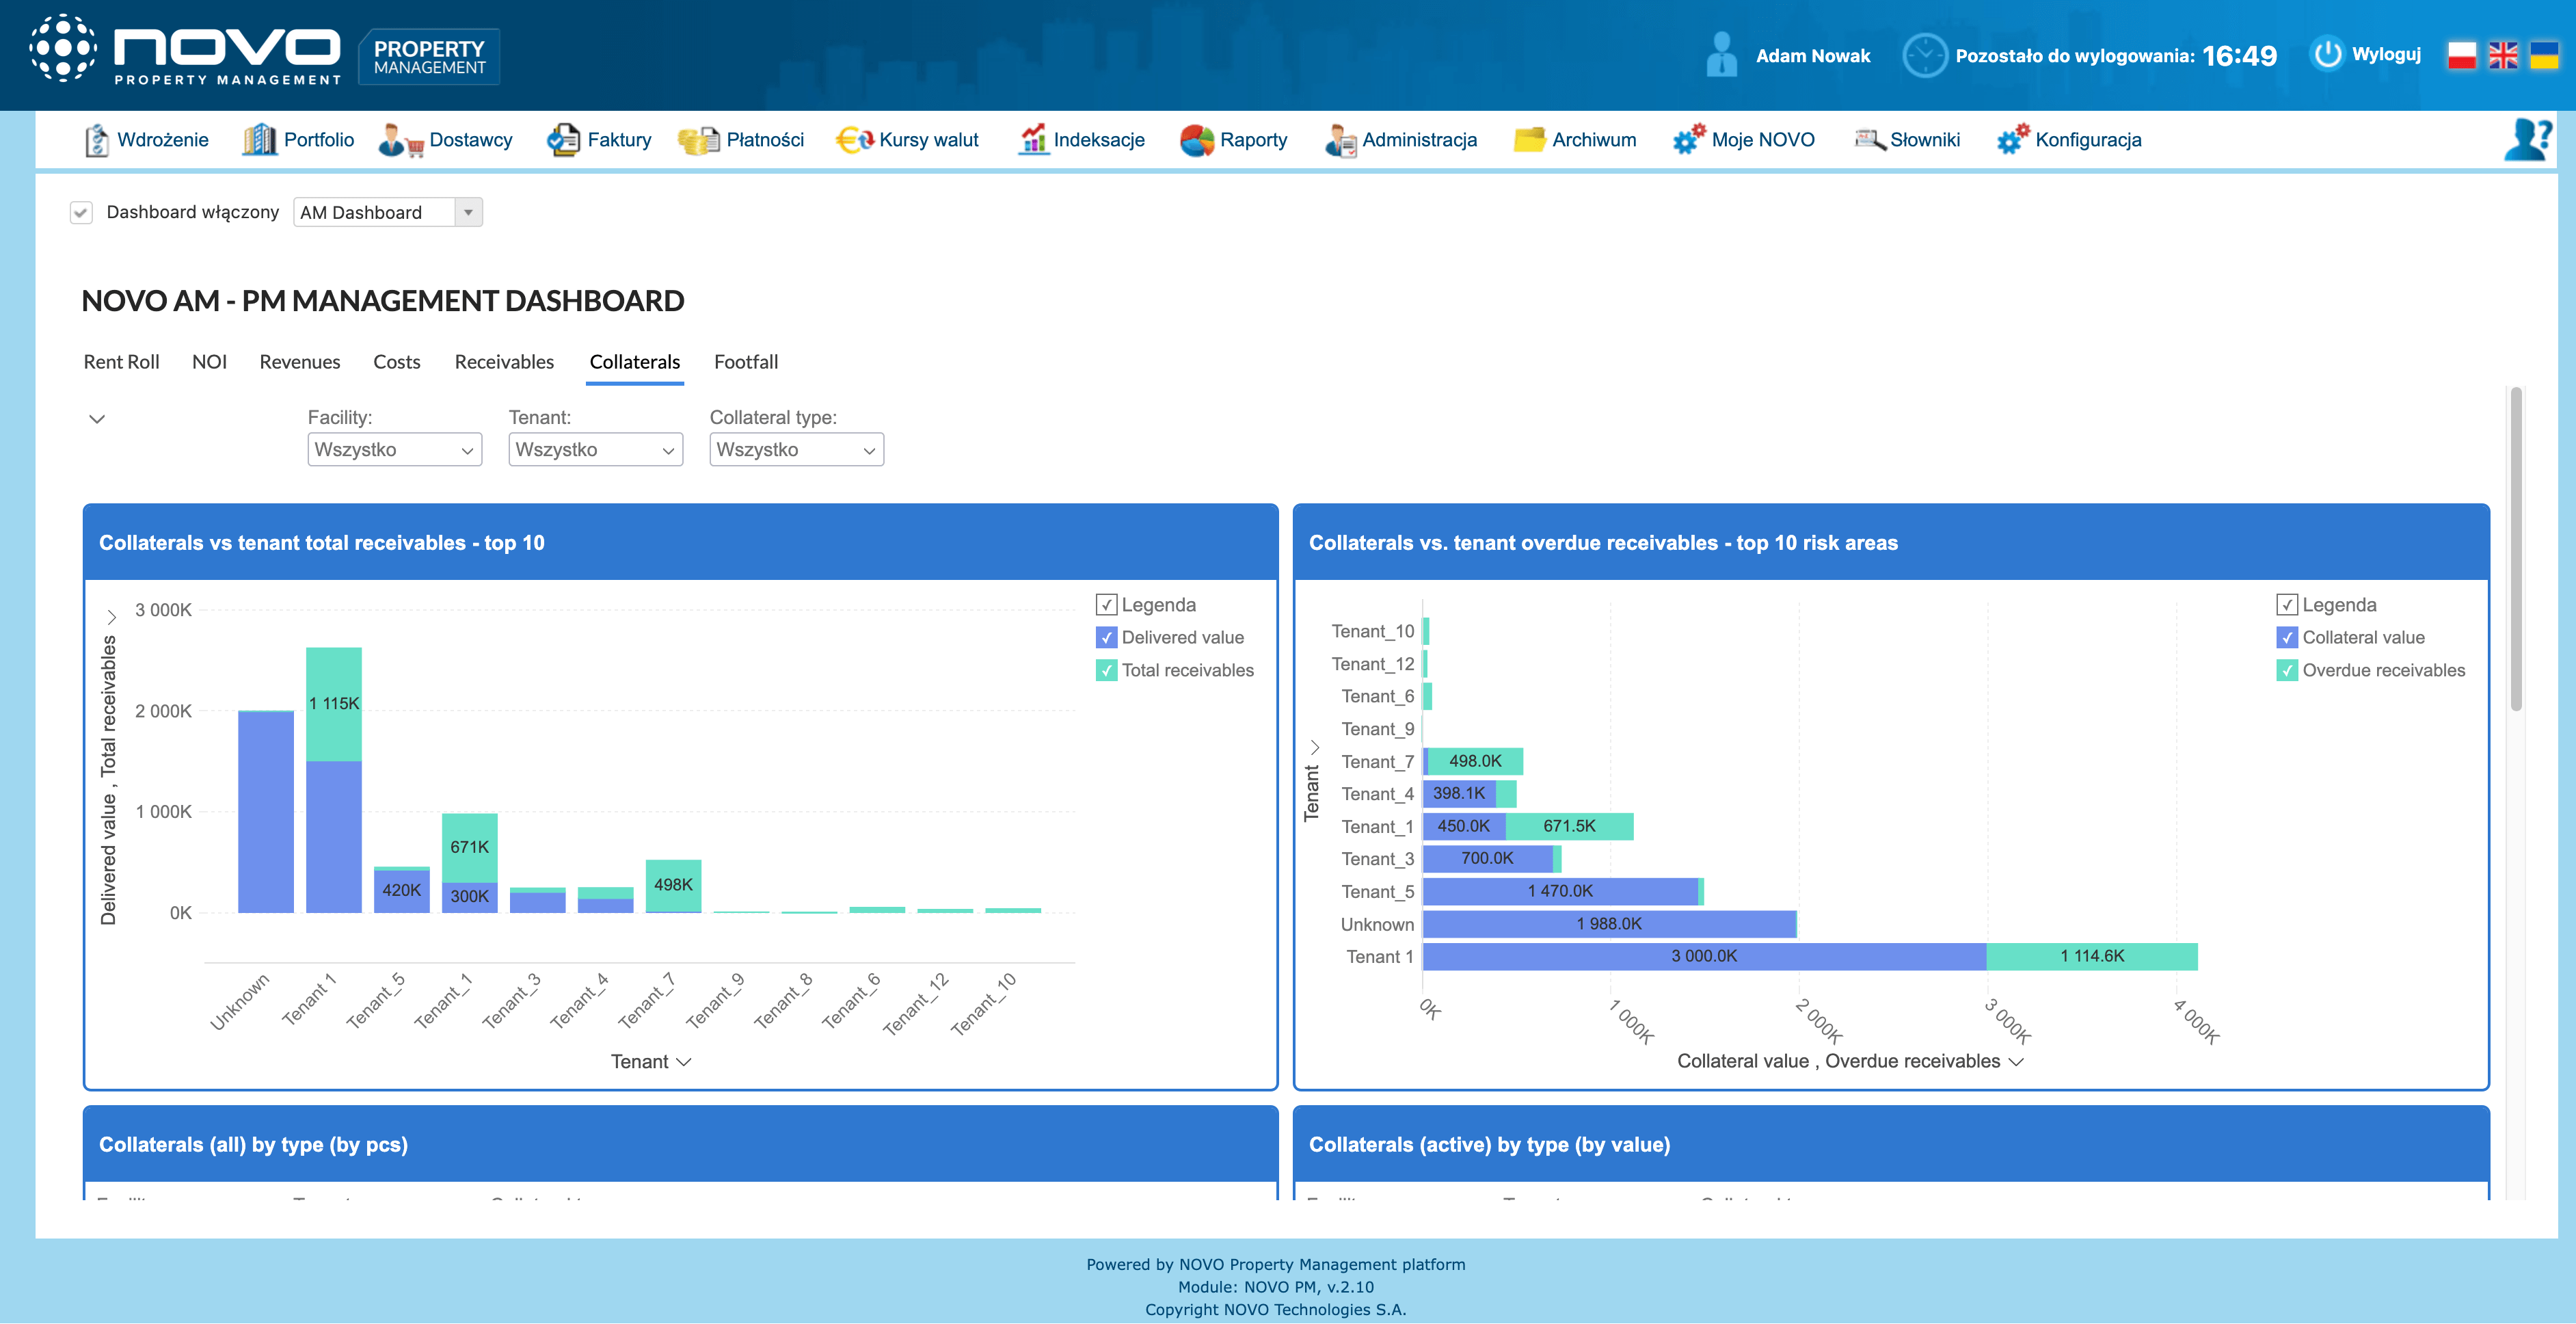Viewport: 2576px width, 1324px height.
Task: Open the Faktury invoices icon
Action: coord(563,140)
